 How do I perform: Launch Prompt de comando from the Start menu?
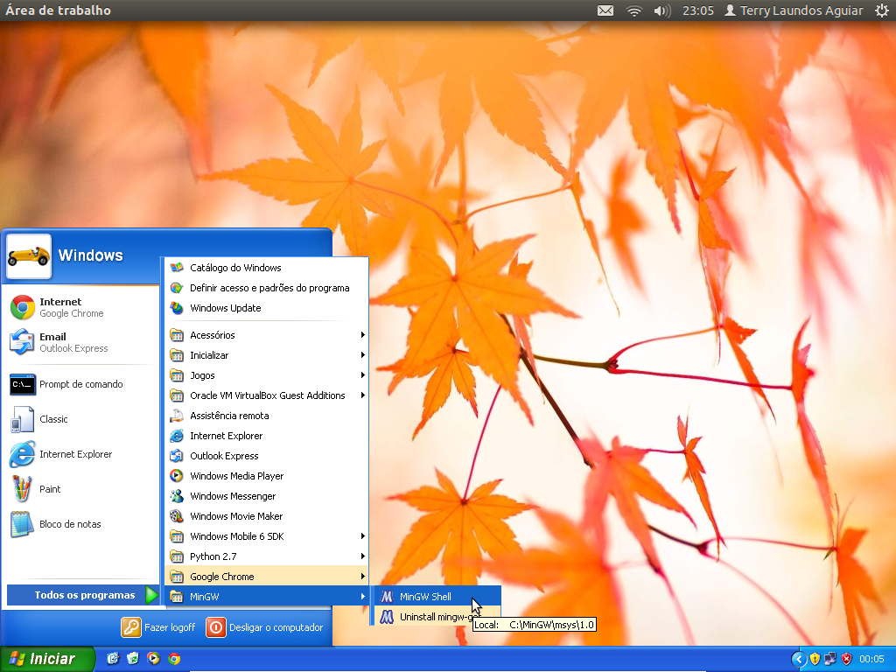point(81,384)
